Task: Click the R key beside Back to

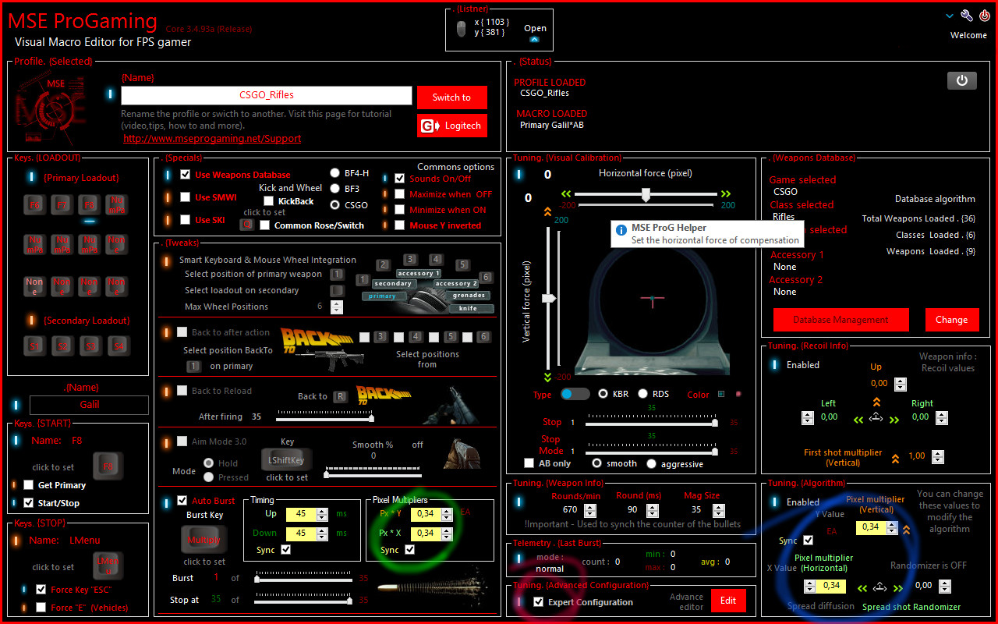Action: [340, 396]
